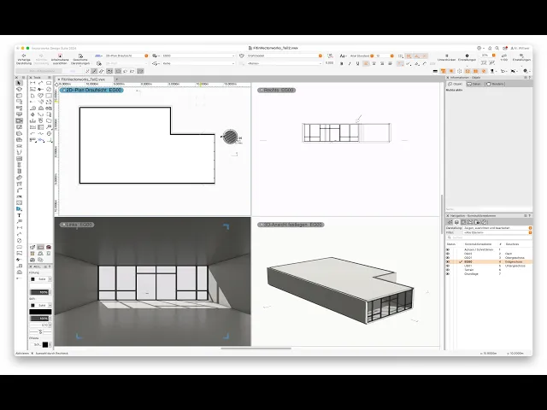The image size is (547, 410).
Task: Click the Links: EG00 view label
Action: click(x=77, y=225)
